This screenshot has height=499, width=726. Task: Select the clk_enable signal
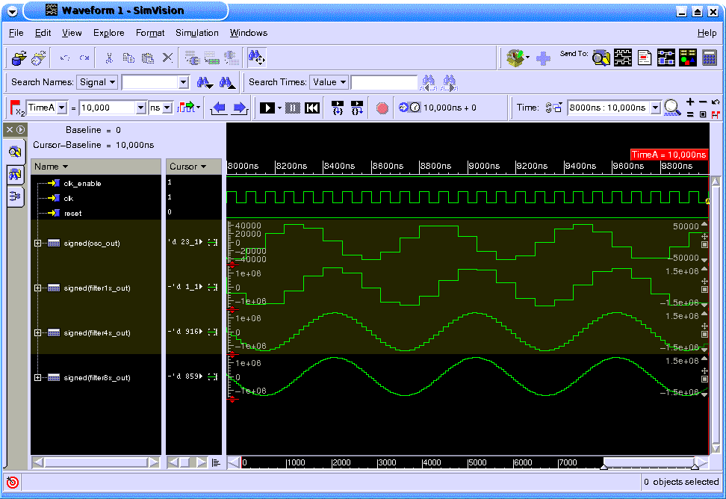tap(82, 184)
